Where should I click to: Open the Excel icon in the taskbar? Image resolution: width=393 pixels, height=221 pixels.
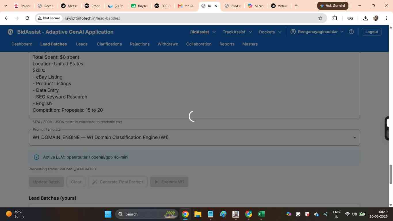261,214
